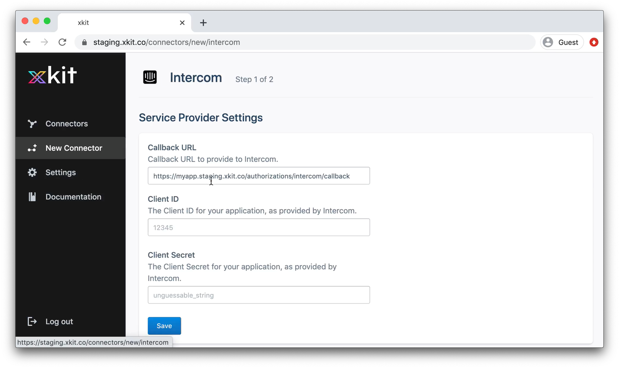Click the red update icon in the toolbar
619x368 pixels.
[x=594, y=42]
